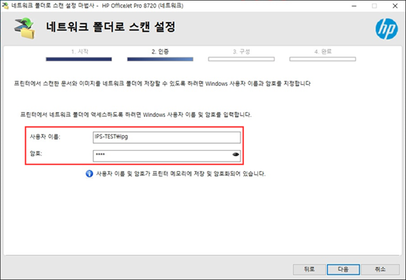Screen dimensions: 406x280
Task: Click the scan-to-folder wizard header icon
Action: (x=24, y=28)
